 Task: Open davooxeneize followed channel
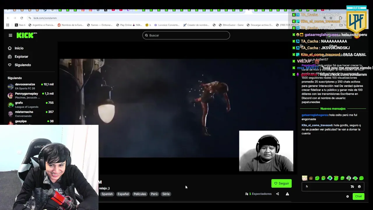31,86
